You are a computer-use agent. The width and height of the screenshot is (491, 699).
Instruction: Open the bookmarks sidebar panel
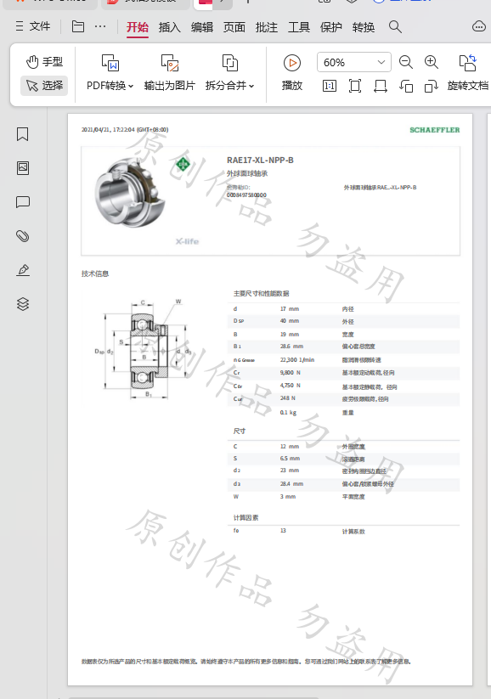click(x=23, y=134)
